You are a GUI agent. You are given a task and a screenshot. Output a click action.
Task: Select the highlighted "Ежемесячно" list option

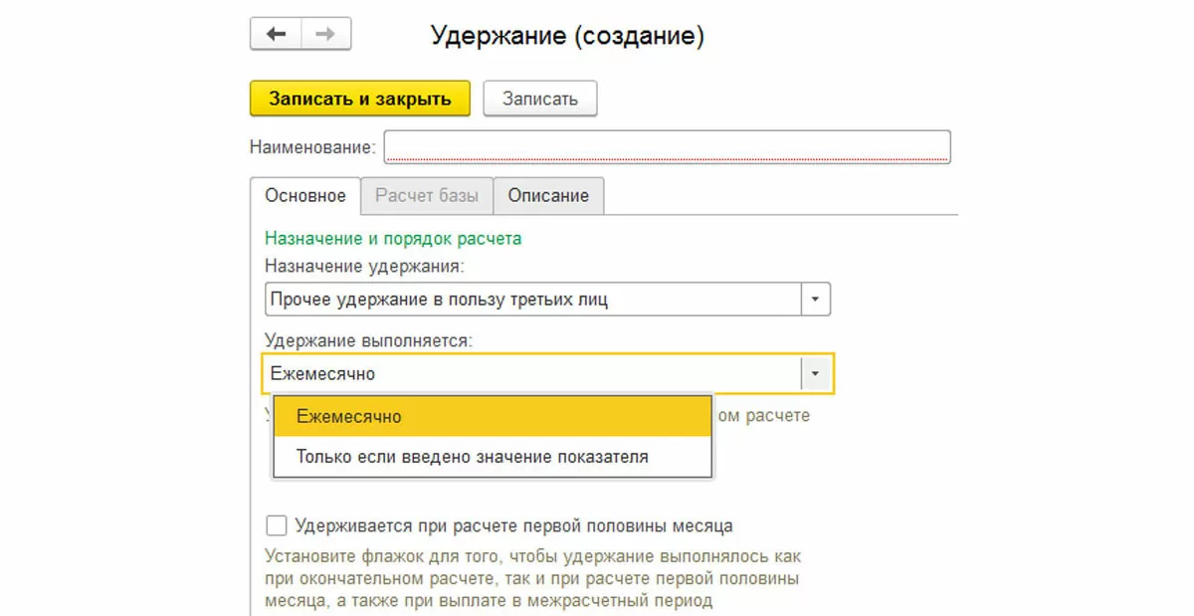tap(492, 416)
